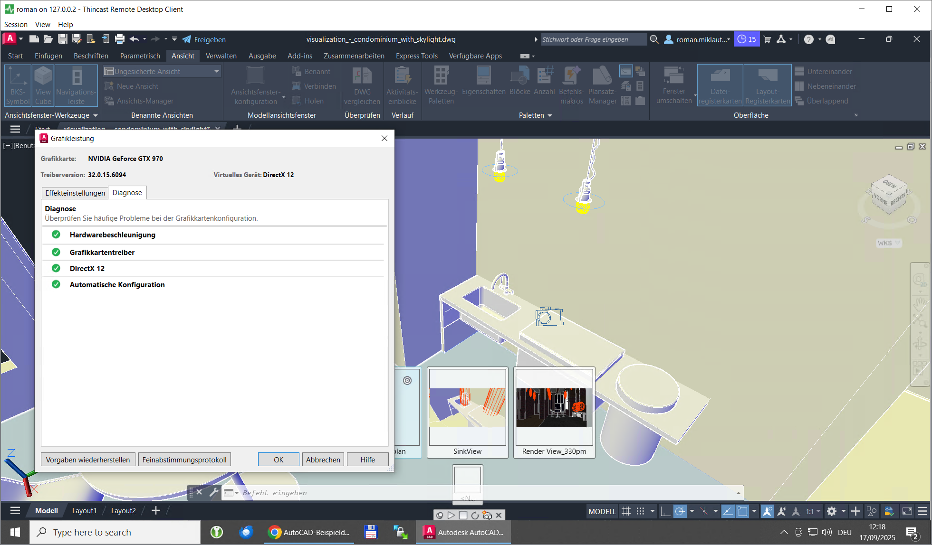This screenshot has width=932, height=545.
Task: Click the Anzahl palette icon
Action: 544,81
